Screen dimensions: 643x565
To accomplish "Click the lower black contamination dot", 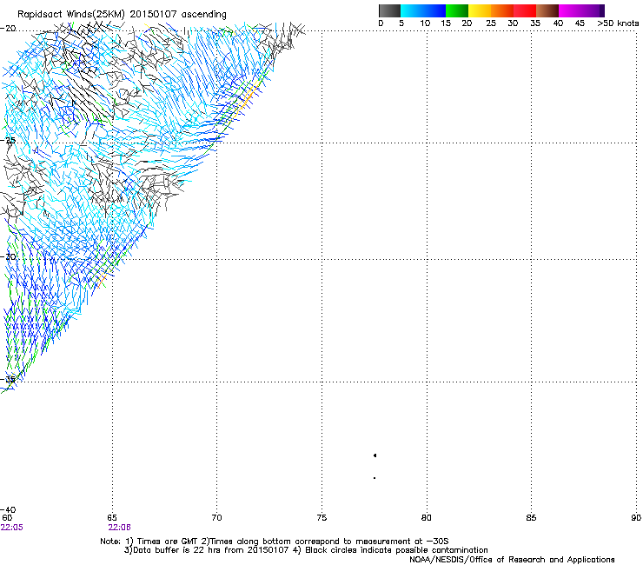I will pyautogui.click(x=375, y=478).
